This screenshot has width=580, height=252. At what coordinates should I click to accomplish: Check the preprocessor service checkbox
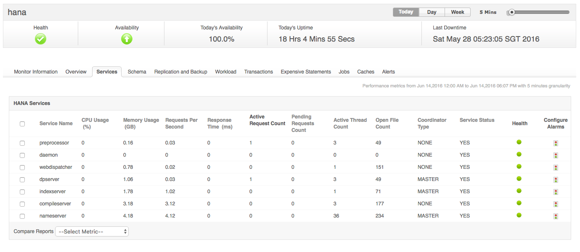coord(22,143)
